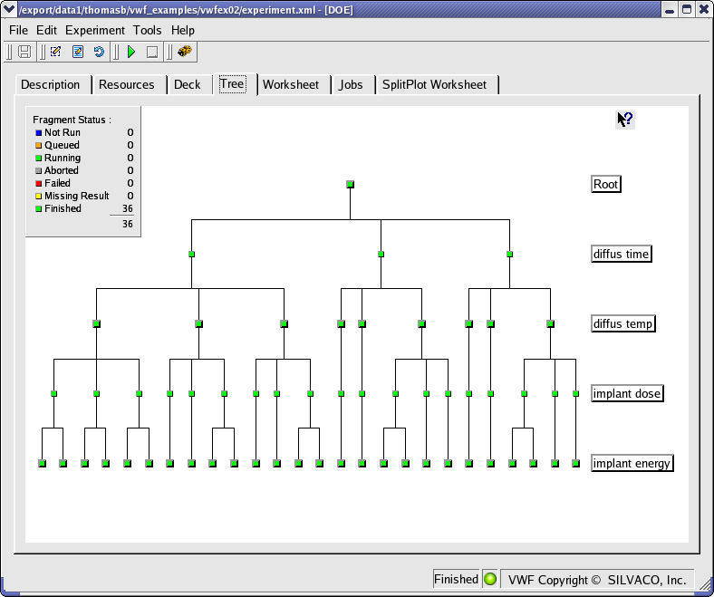Image resolution: width=714 pixels, height=597 pixels.
Task: Switch to the Description tab
Action: pos(51,84)
